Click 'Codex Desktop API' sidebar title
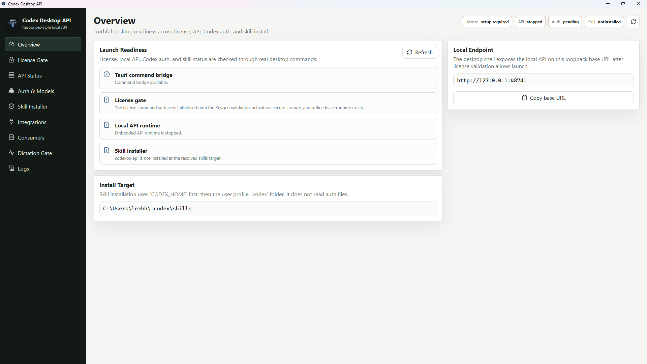The width and height of the screenshot is (647, 364). [47, 21]
